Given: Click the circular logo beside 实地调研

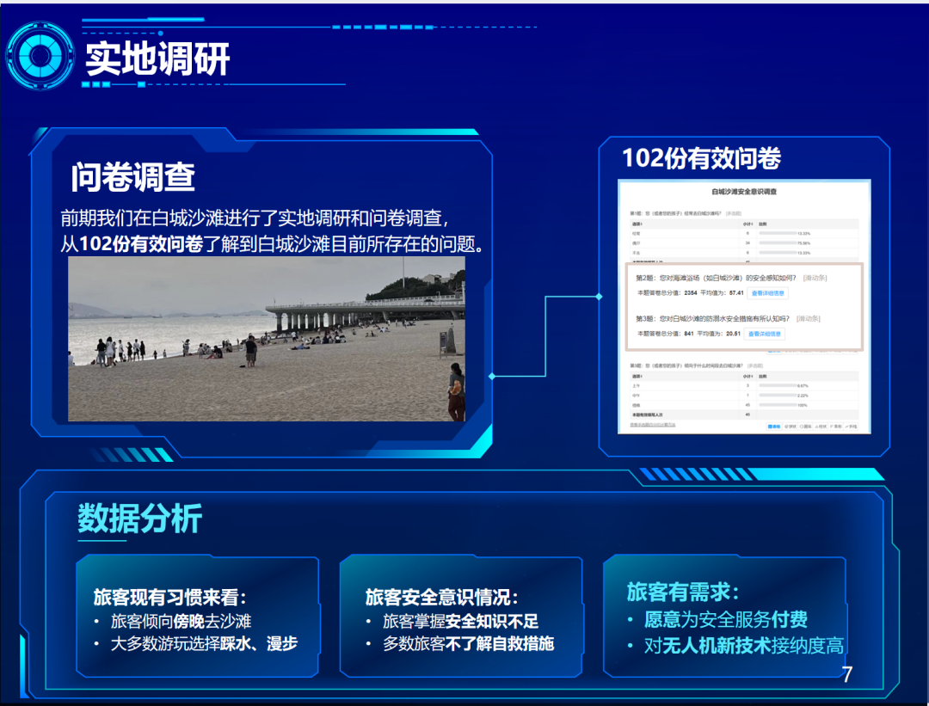Looking at the screenshot, I should tap(40, 55).
